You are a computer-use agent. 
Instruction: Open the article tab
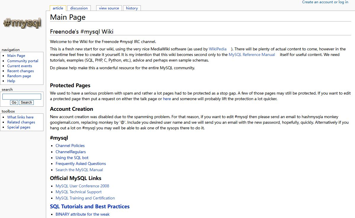click(58, 8)
